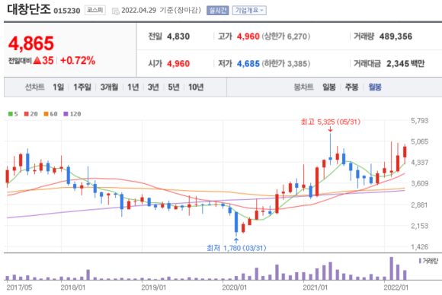Click the red up-triangle change icon
The image size is (442, 295).
[x=37, y=61]
